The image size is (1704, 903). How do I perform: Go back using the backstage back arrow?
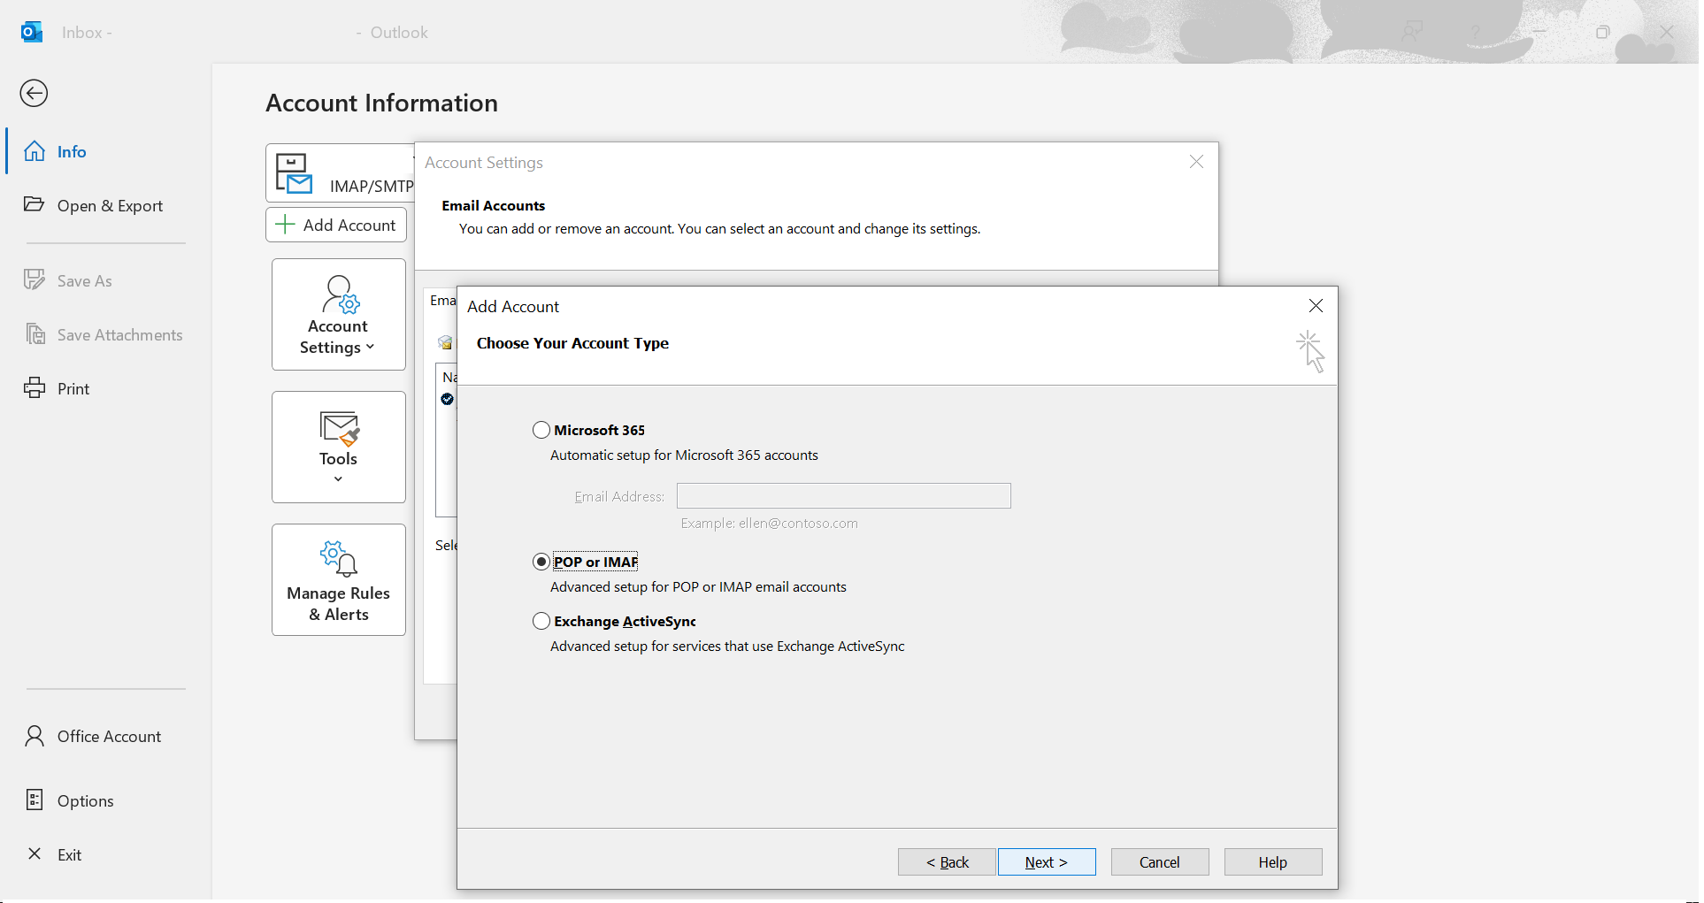[34, 93]
